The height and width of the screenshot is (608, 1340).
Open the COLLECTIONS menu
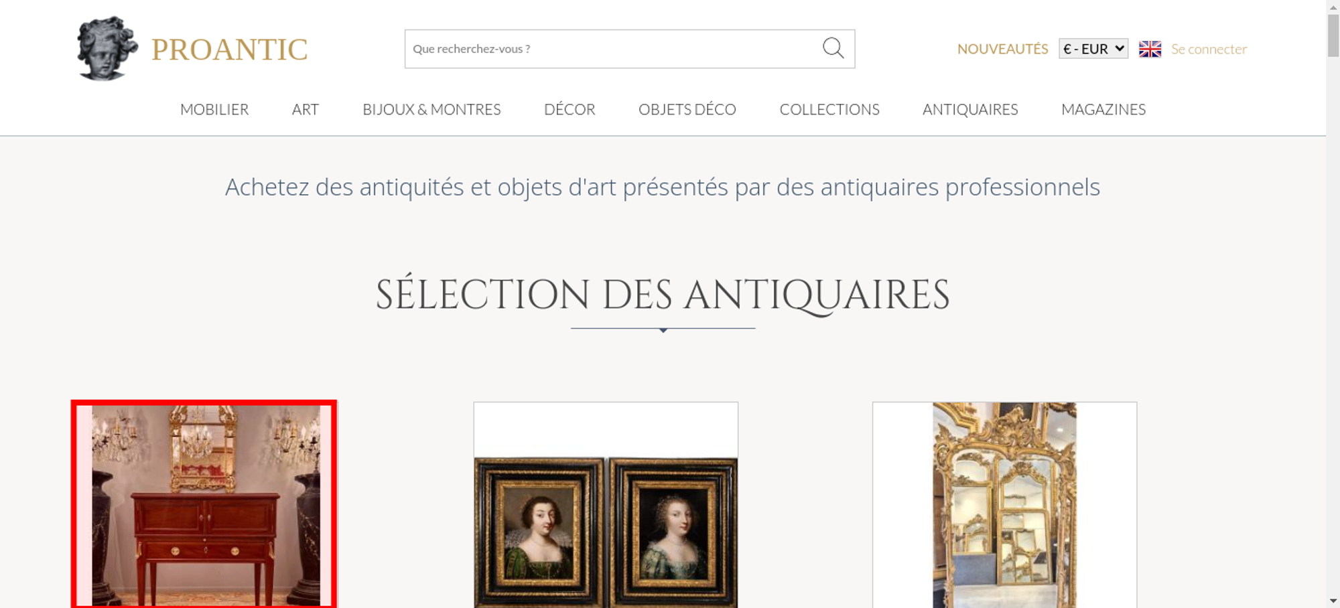tap(829, 109)
